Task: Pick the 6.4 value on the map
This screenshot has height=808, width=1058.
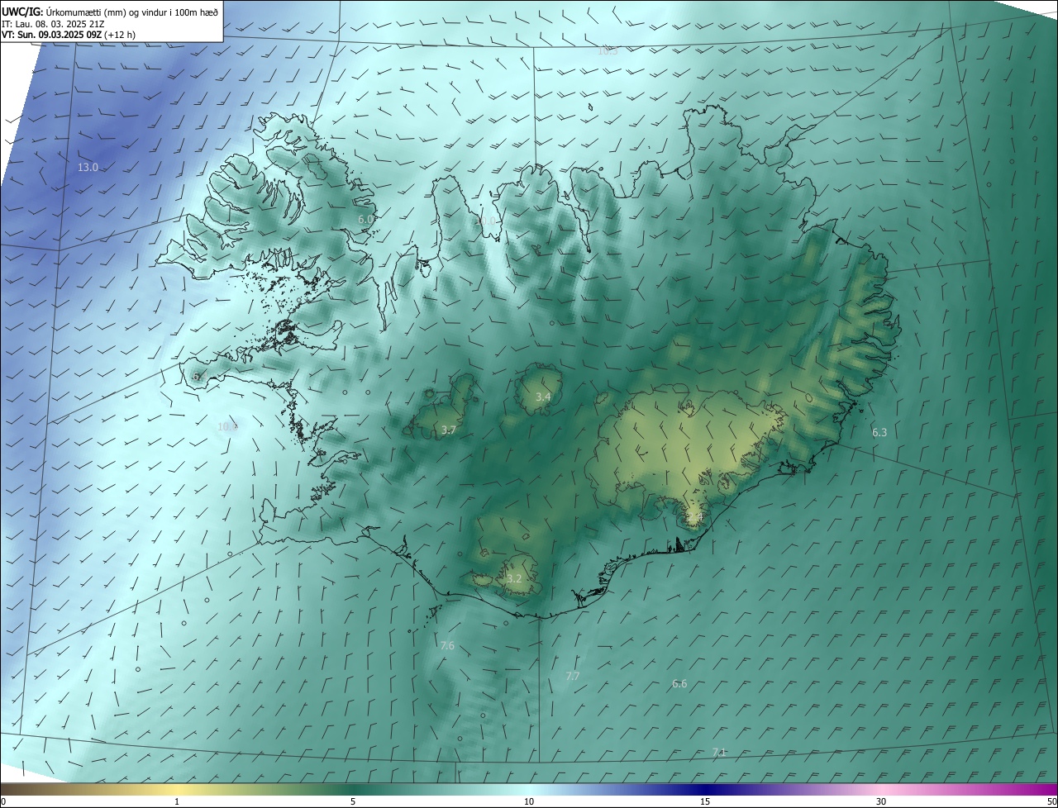Action: (198, 376)
